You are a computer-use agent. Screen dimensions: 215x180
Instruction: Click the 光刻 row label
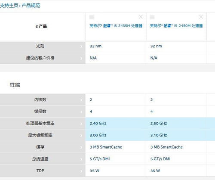(x=40, y=46)
